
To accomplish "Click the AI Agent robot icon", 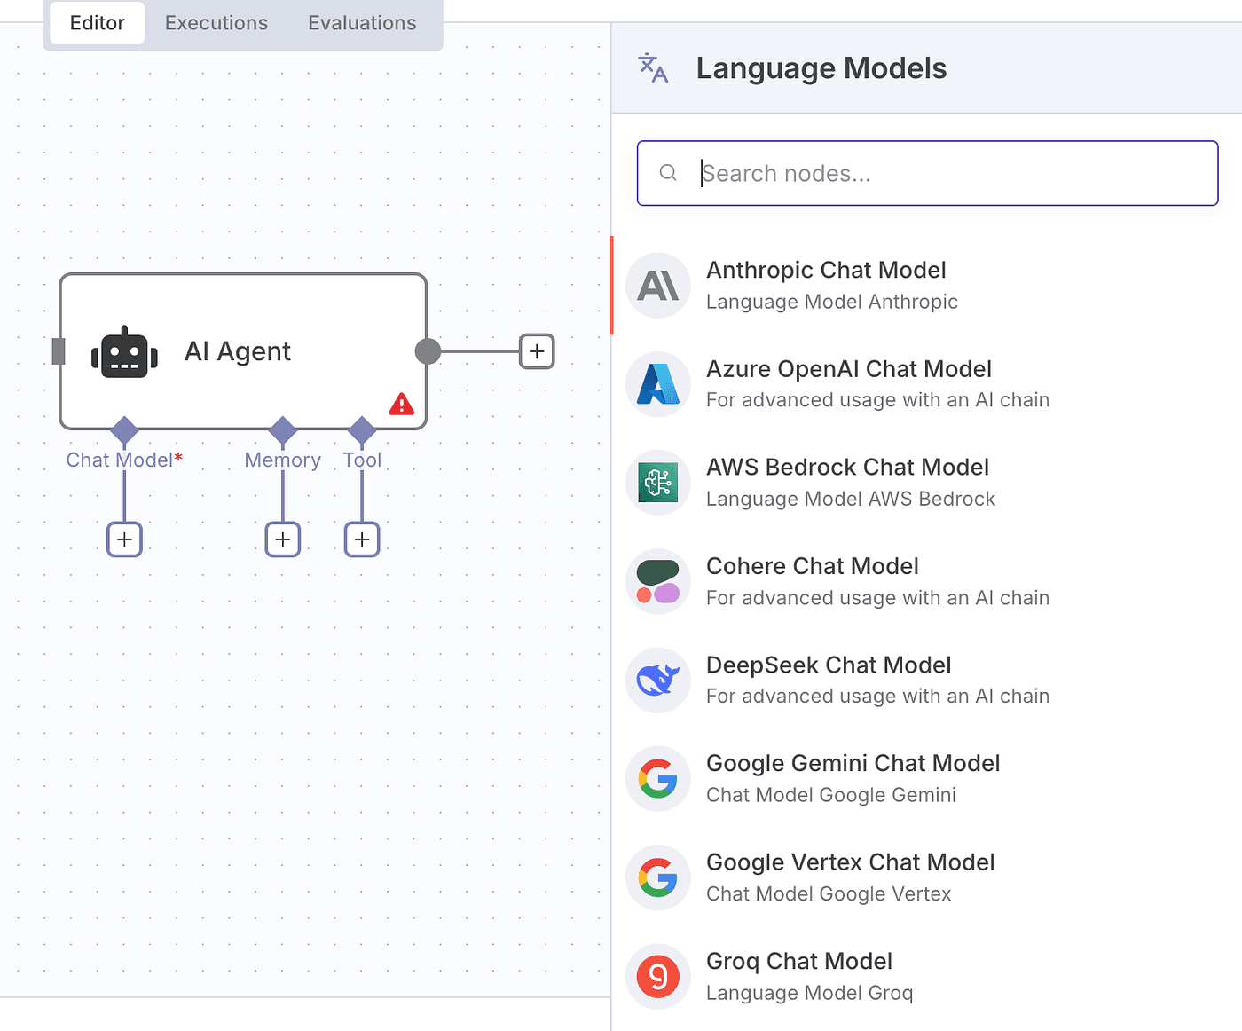I will coord(124,352).
